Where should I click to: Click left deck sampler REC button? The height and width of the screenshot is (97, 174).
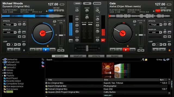[x=24, y=32]
